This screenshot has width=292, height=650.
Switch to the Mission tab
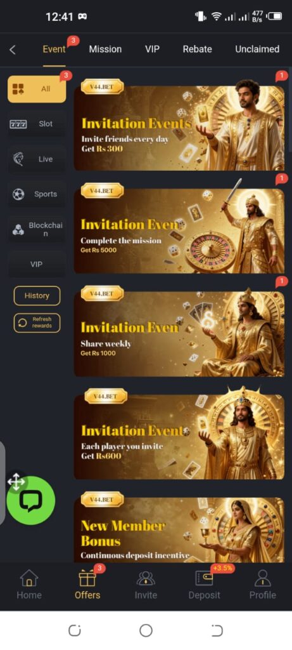[x=105, y=49]
